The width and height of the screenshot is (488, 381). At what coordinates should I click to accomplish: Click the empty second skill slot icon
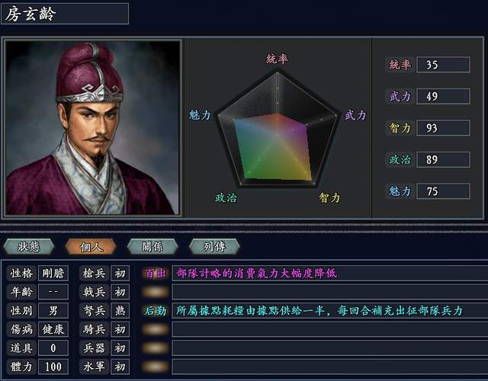(x=156, y=292)
